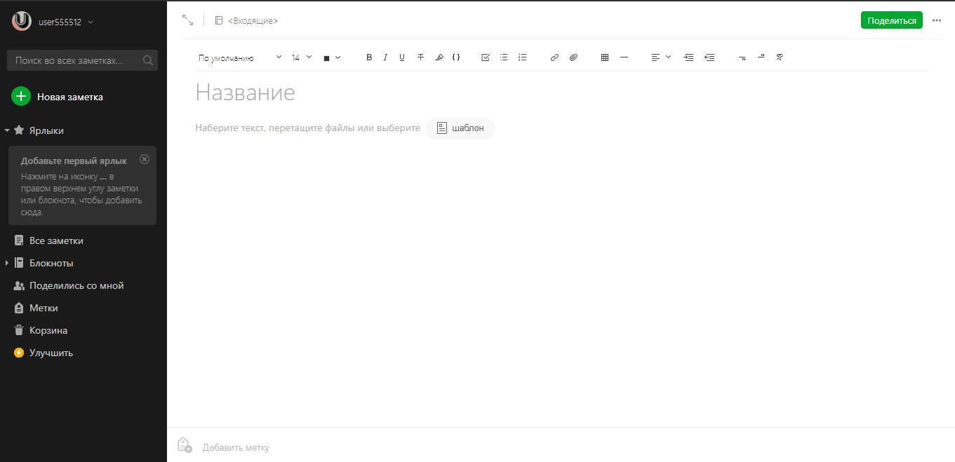The width and height of the screenshot is (955, 462).
Task: Toggle italic text formatting
Action: (x=385, y=57)
